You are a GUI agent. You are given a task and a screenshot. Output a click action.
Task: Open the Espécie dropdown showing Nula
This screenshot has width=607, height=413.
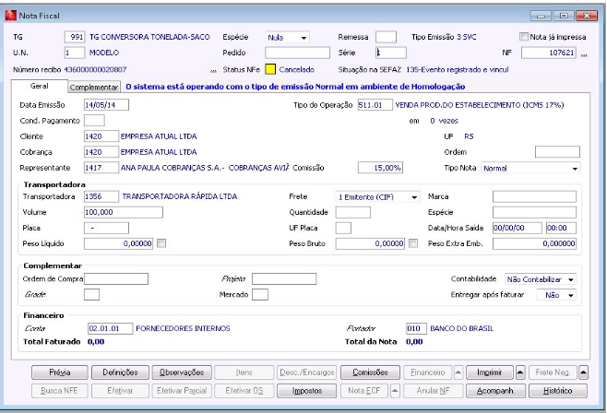click(287, 38)
